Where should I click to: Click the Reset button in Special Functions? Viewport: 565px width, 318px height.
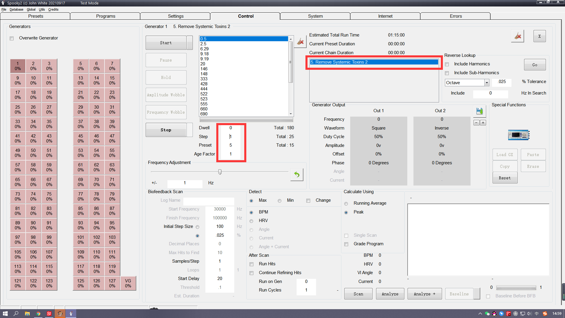pyautogui.click(x=505, y=178)
